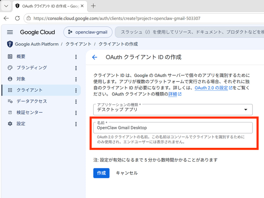
Task: Open the more options menu for クライアント
Action: [76, 90]
